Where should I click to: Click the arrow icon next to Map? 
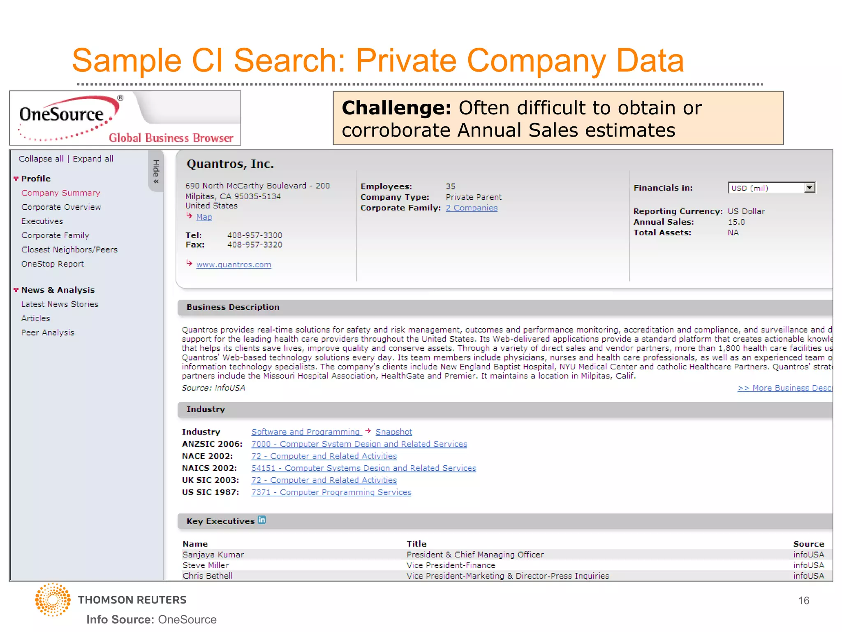(189, 216)
